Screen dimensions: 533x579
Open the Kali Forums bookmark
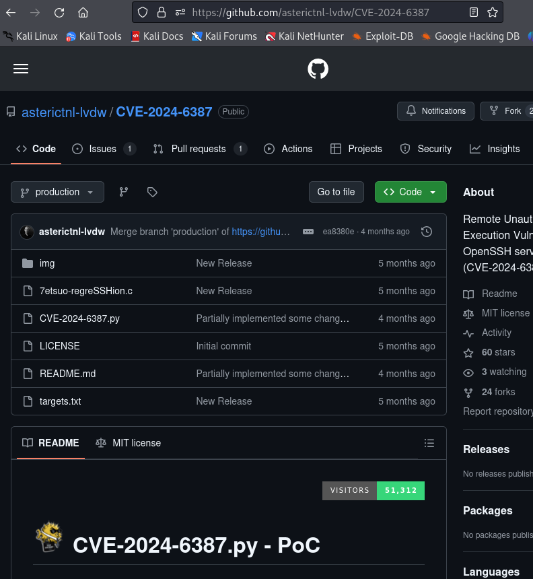tap(224, 36)
